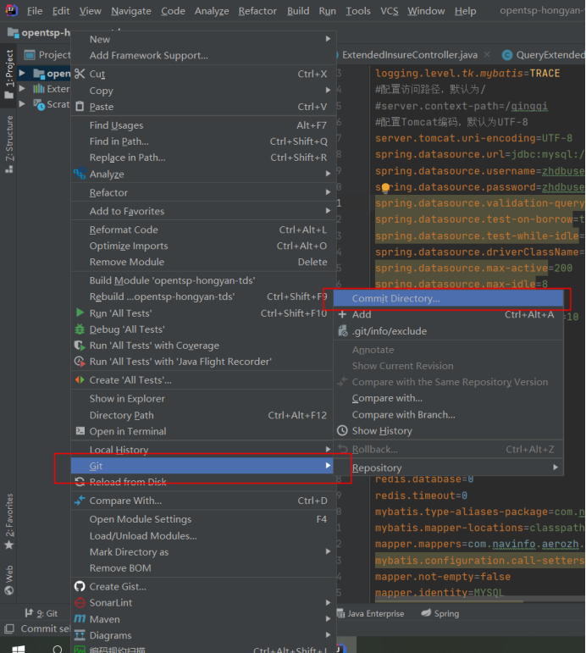586x653 pixels.
Task: Open the 9: Git tool window
Action: click(41, 613)
